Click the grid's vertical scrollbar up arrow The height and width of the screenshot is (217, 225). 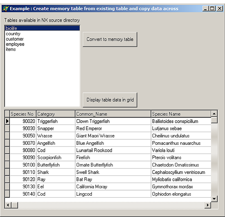pos(214,114)
